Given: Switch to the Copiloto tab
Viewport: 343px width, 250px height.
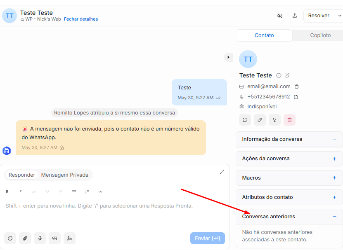Looking at the screenshot, I should pos(320,35).
